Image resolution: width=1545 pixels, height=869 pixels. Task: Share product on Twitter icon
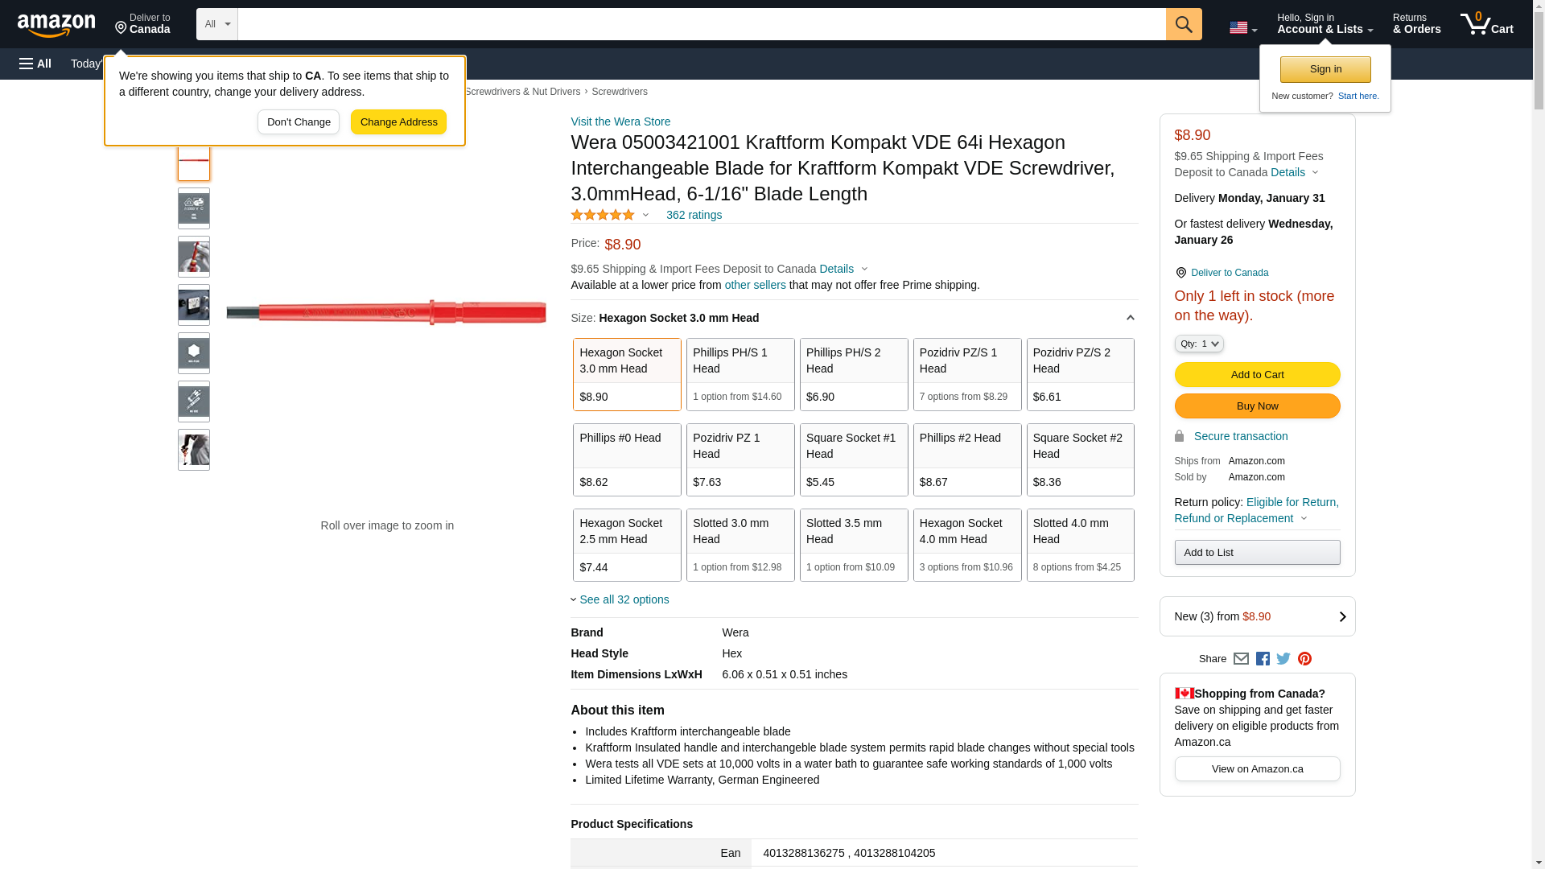click(x=1283, y=659)
